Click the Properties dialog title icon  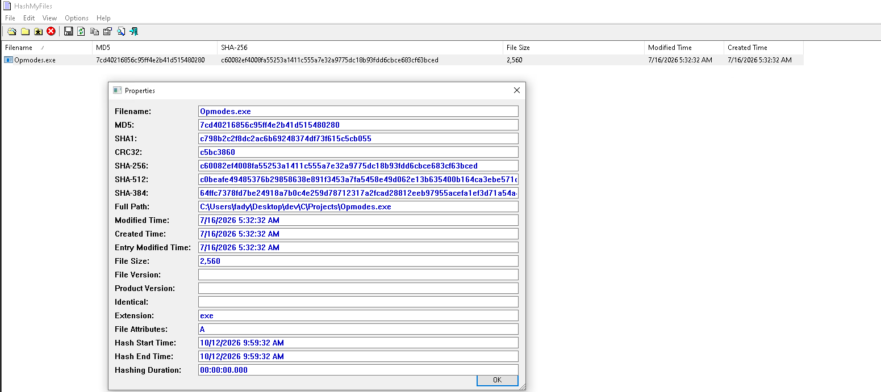(x=118, y=90)
